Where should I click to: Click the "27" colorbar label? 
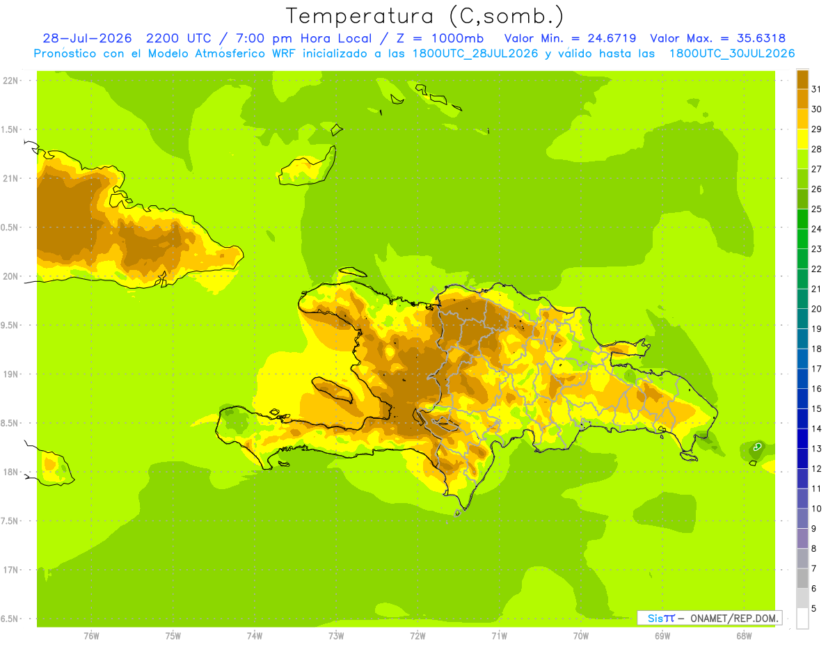(x=816, y=169)
